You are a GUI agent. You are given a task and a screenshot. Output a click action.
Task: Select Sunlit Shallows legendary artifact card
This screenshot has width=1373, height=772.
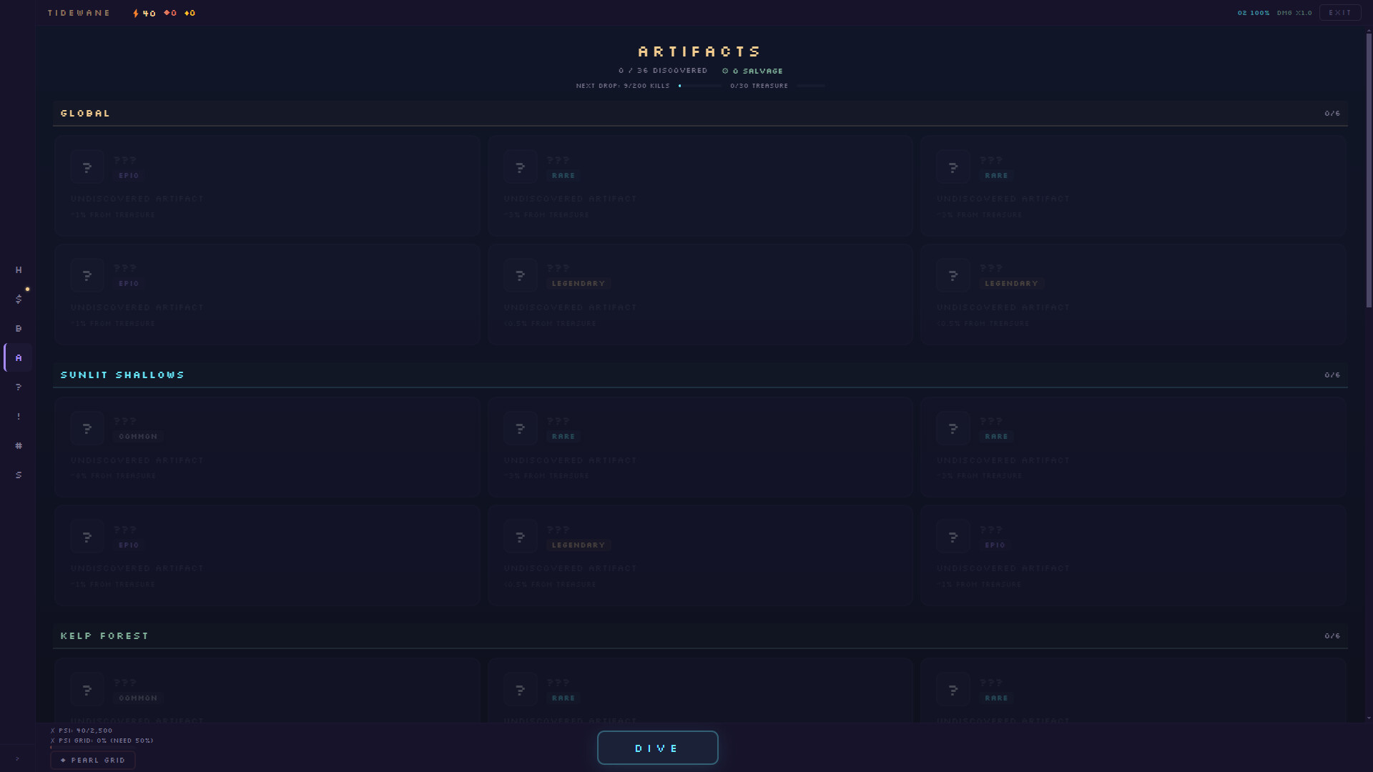tap(699, 555)
